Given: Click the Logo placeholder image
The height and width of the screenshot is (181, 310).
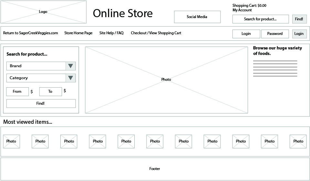Looking at the screenshot, I should point(43,12).
